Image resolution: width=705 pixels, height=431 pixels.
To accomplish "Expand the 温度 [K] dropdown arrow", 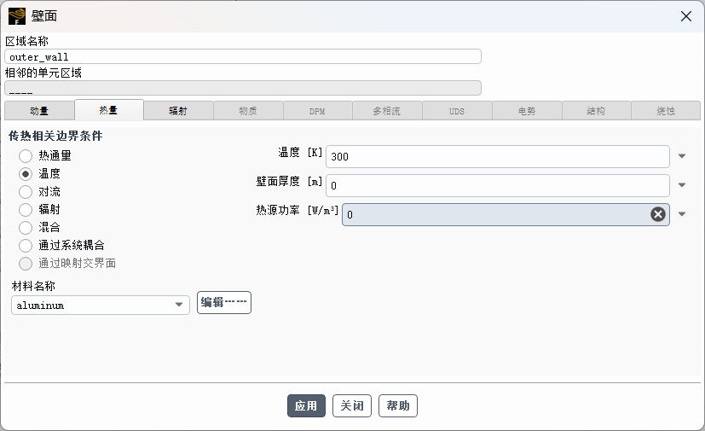I will pyautogui.click(x=682, y=156).
